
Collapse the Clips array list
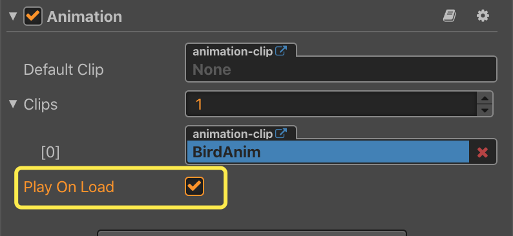click(x=13, y=104)
